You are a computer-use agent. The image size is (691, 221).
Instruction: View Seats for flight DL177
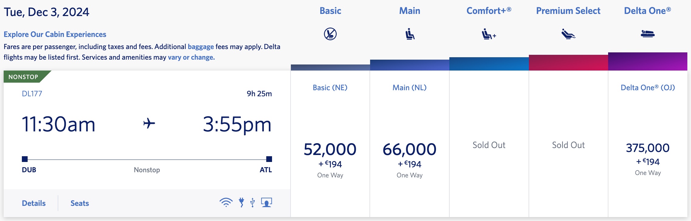pos(80,203)
